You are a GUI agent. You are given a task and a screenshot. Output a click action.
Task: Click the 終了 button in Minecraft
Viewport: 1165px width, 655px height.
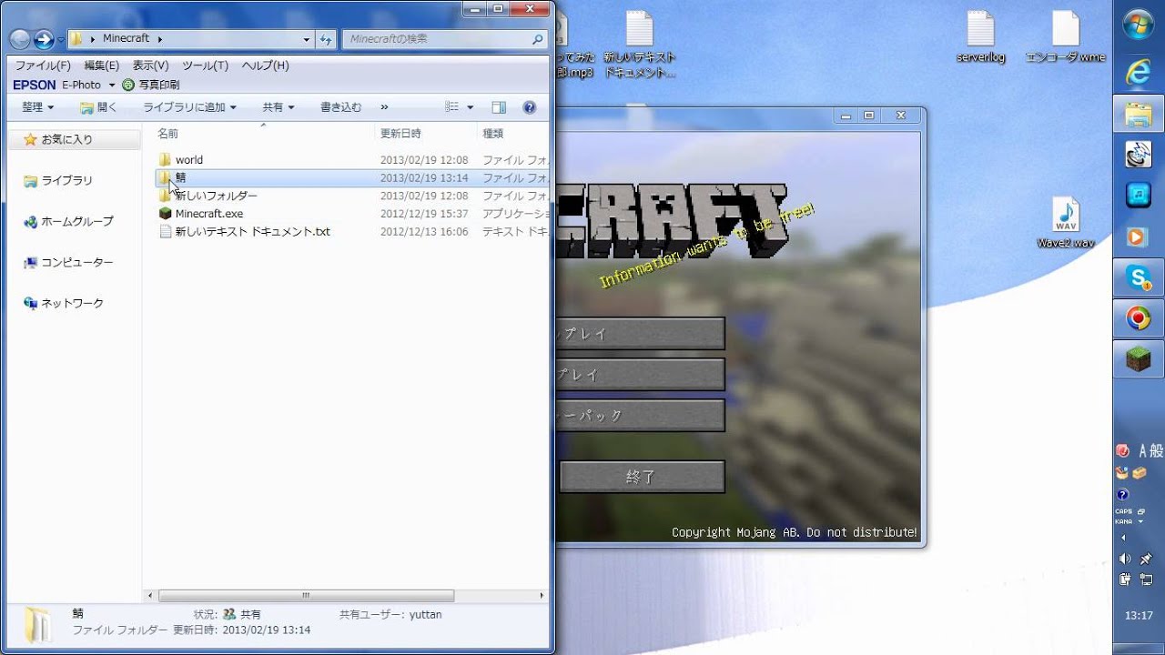(642, 477)
